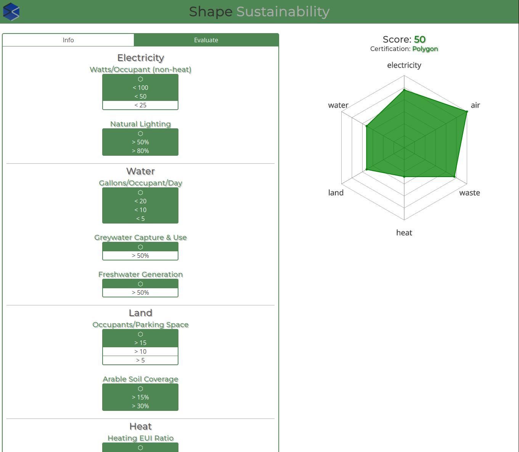
Task: Choose < 5 gallons per occupant per day
Action: point(140,219)
